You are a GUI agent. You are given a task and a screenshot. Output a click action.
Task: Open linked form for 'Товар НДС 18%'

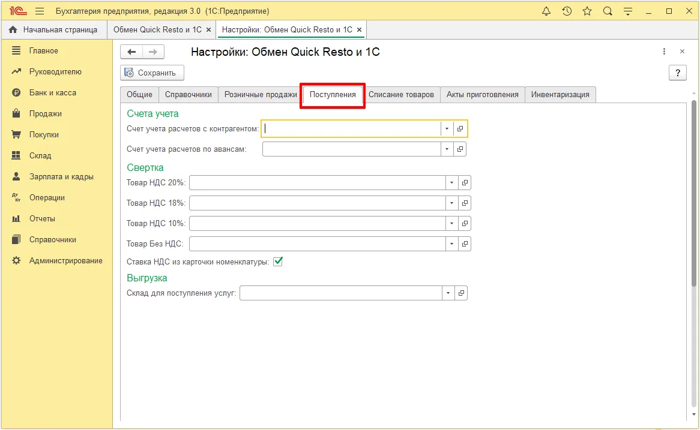click(x=465, y=203)
